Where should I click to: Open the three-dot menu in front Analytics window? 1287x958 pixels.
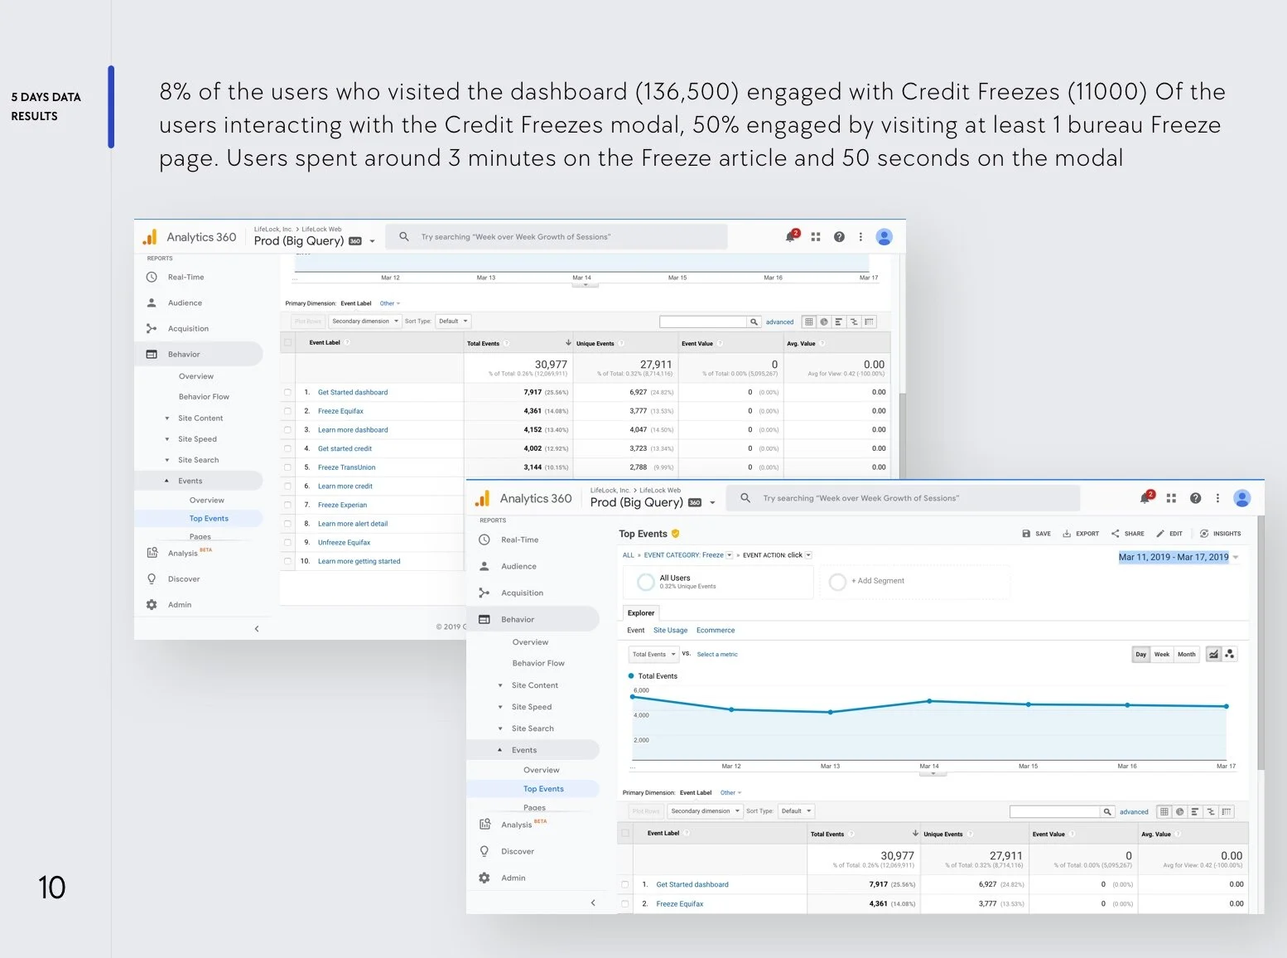pos(1217,498)
